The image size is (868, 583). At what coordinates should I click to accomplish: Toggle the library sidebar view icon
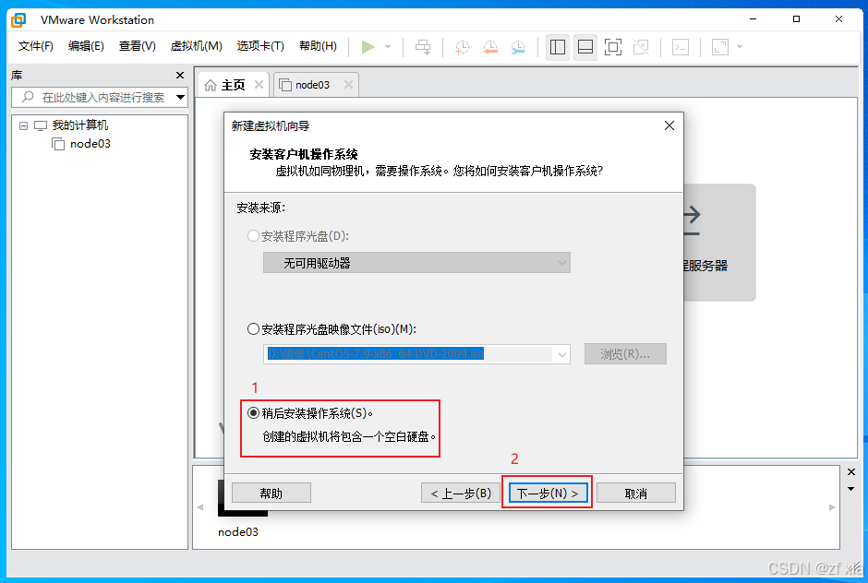pos(558,47)
